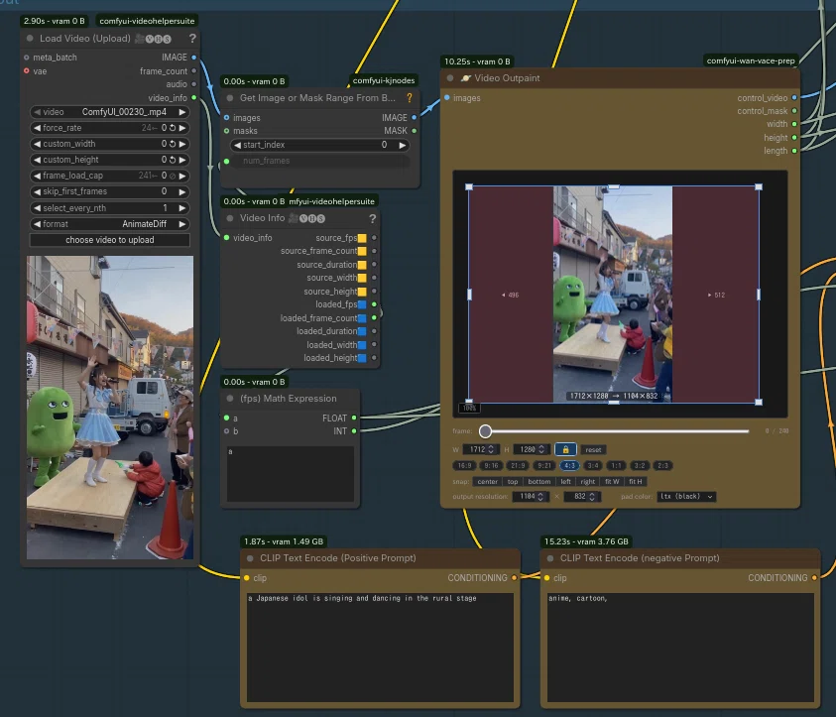Image resolution: width=836 pixels, height=717 pixels.
Task: Select the 1:1 aspect ratio
Action: [x=616, y=465]
